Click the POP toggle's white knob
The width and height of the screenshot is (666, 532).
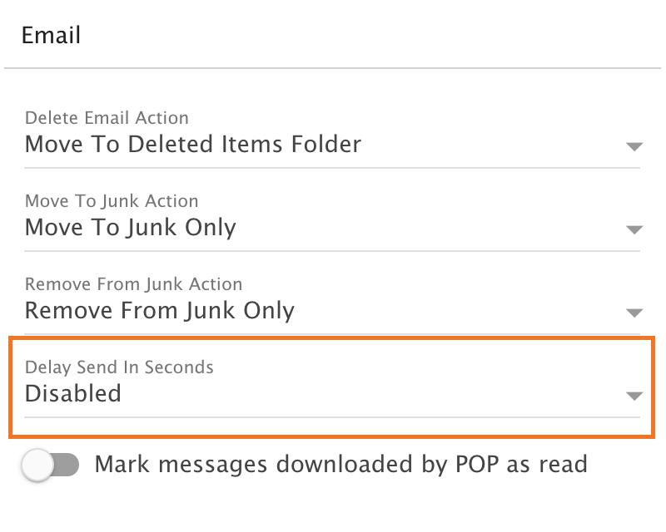coord(38,465)
